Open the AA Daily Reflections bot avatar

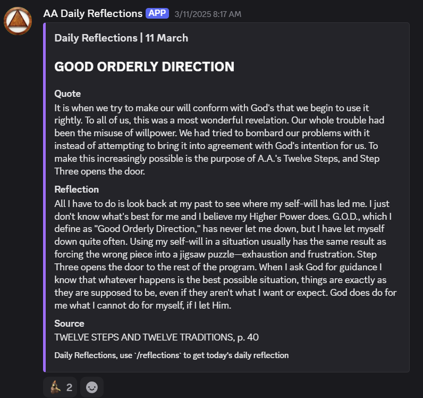[18, 21]
